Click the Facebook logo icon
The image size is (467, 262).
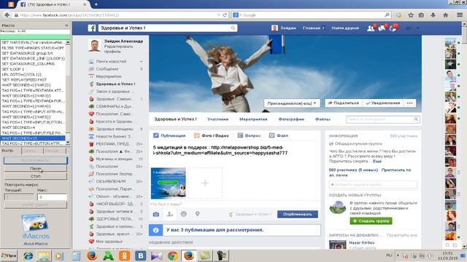pyautogui.click(x=92, y=28)
